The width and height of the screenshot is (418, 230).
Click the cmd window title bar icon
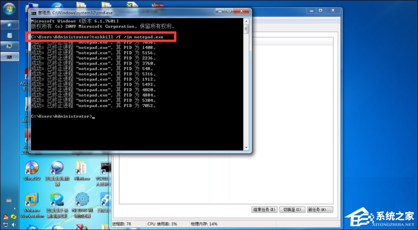click(x=34, y=13)
